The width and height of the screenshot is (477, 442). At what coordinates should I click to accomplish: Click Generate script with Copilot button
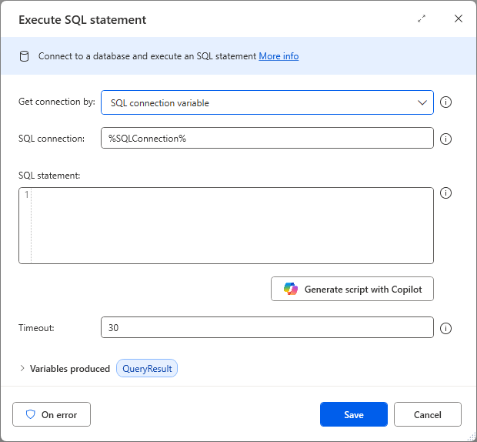pos(352,289)
